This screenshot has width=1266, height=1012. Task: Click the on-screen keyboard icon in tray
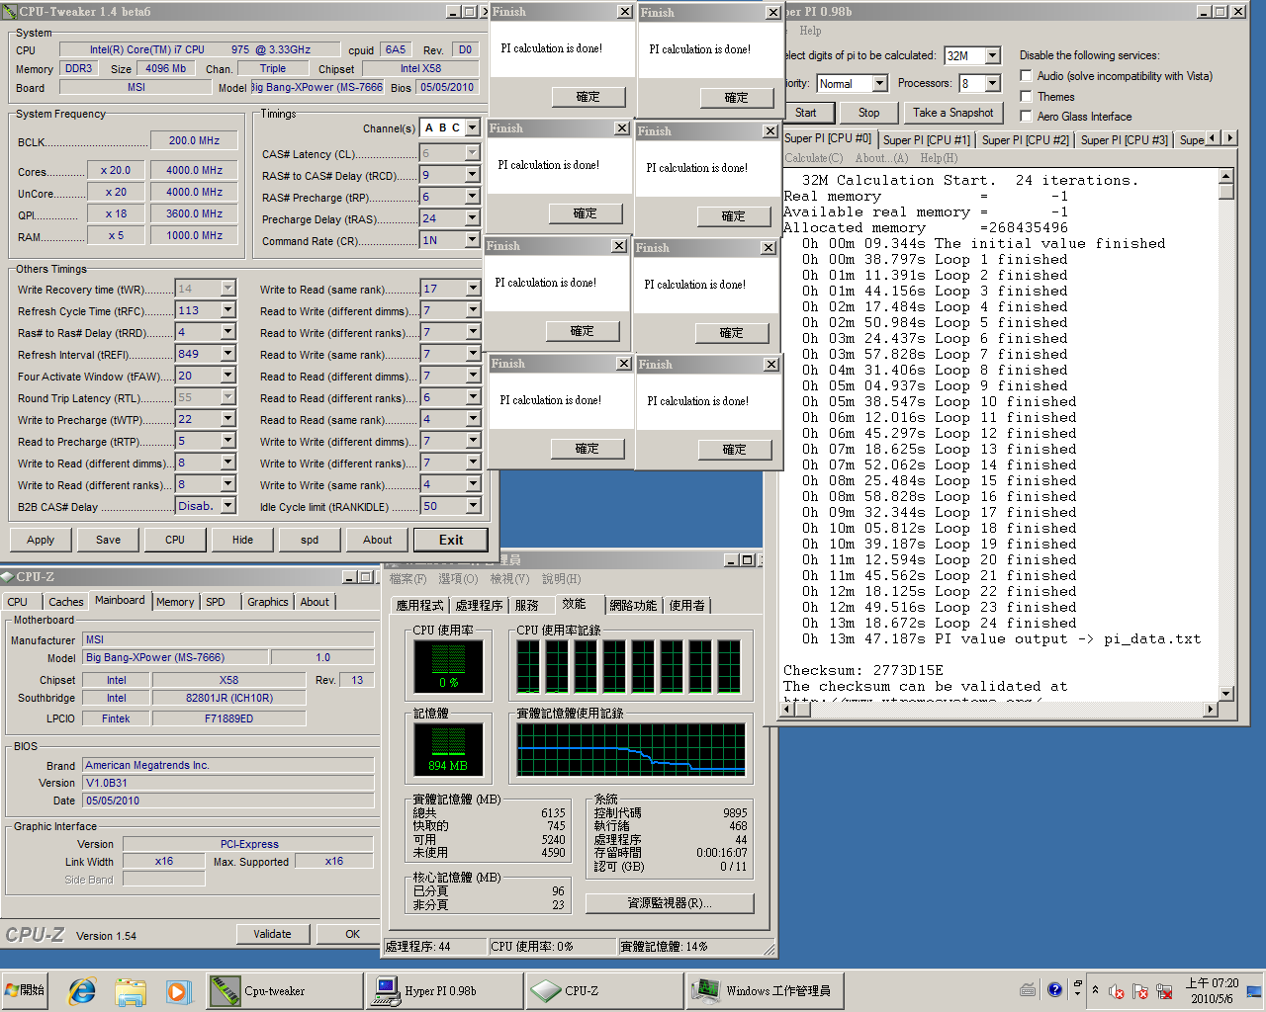1028,989
